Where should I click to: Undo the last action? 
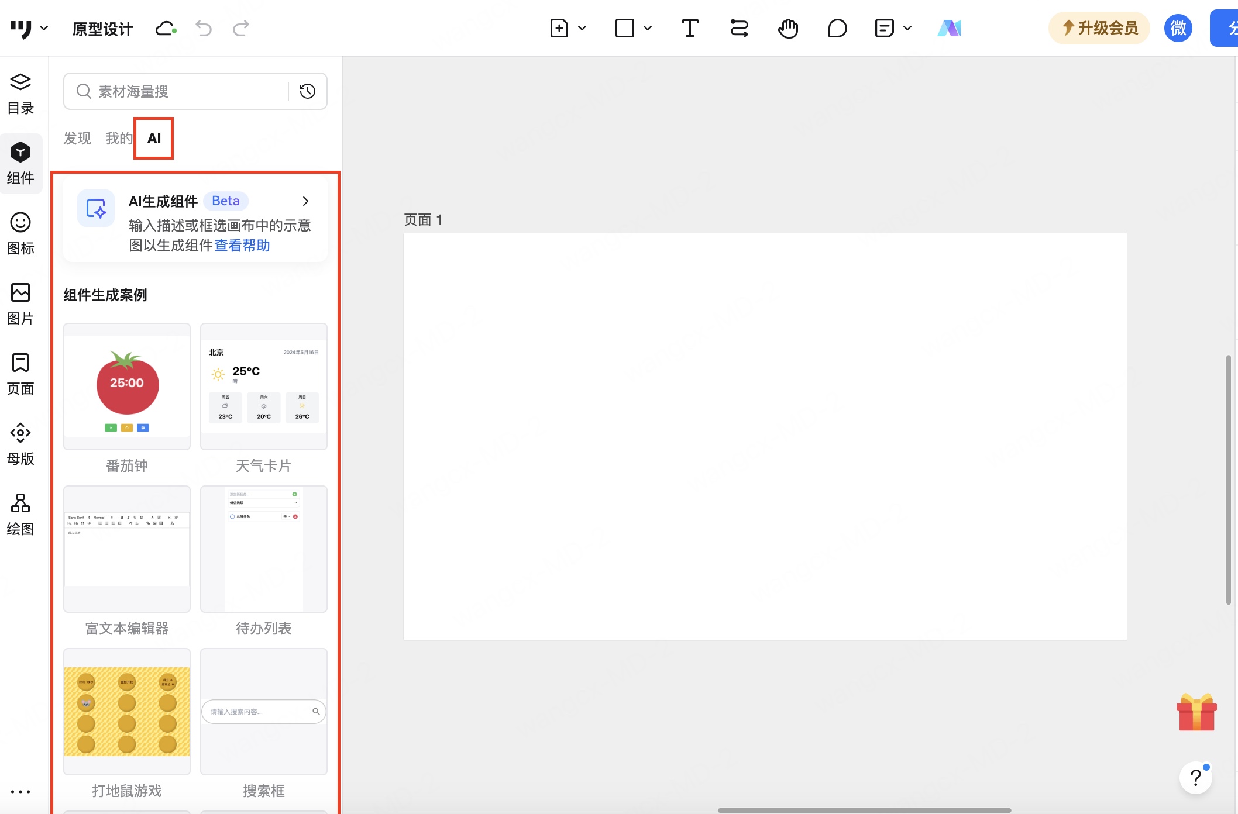point(204,28)
